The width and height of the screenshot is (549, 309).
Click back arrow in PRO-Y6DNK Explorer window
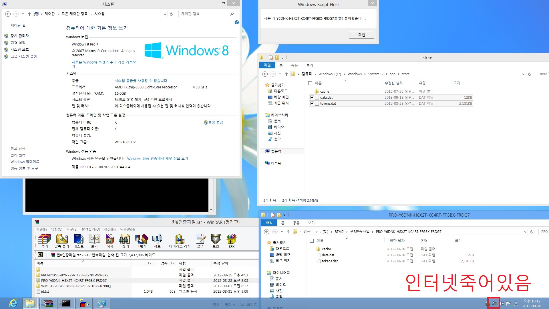click(x=267, y=232)
